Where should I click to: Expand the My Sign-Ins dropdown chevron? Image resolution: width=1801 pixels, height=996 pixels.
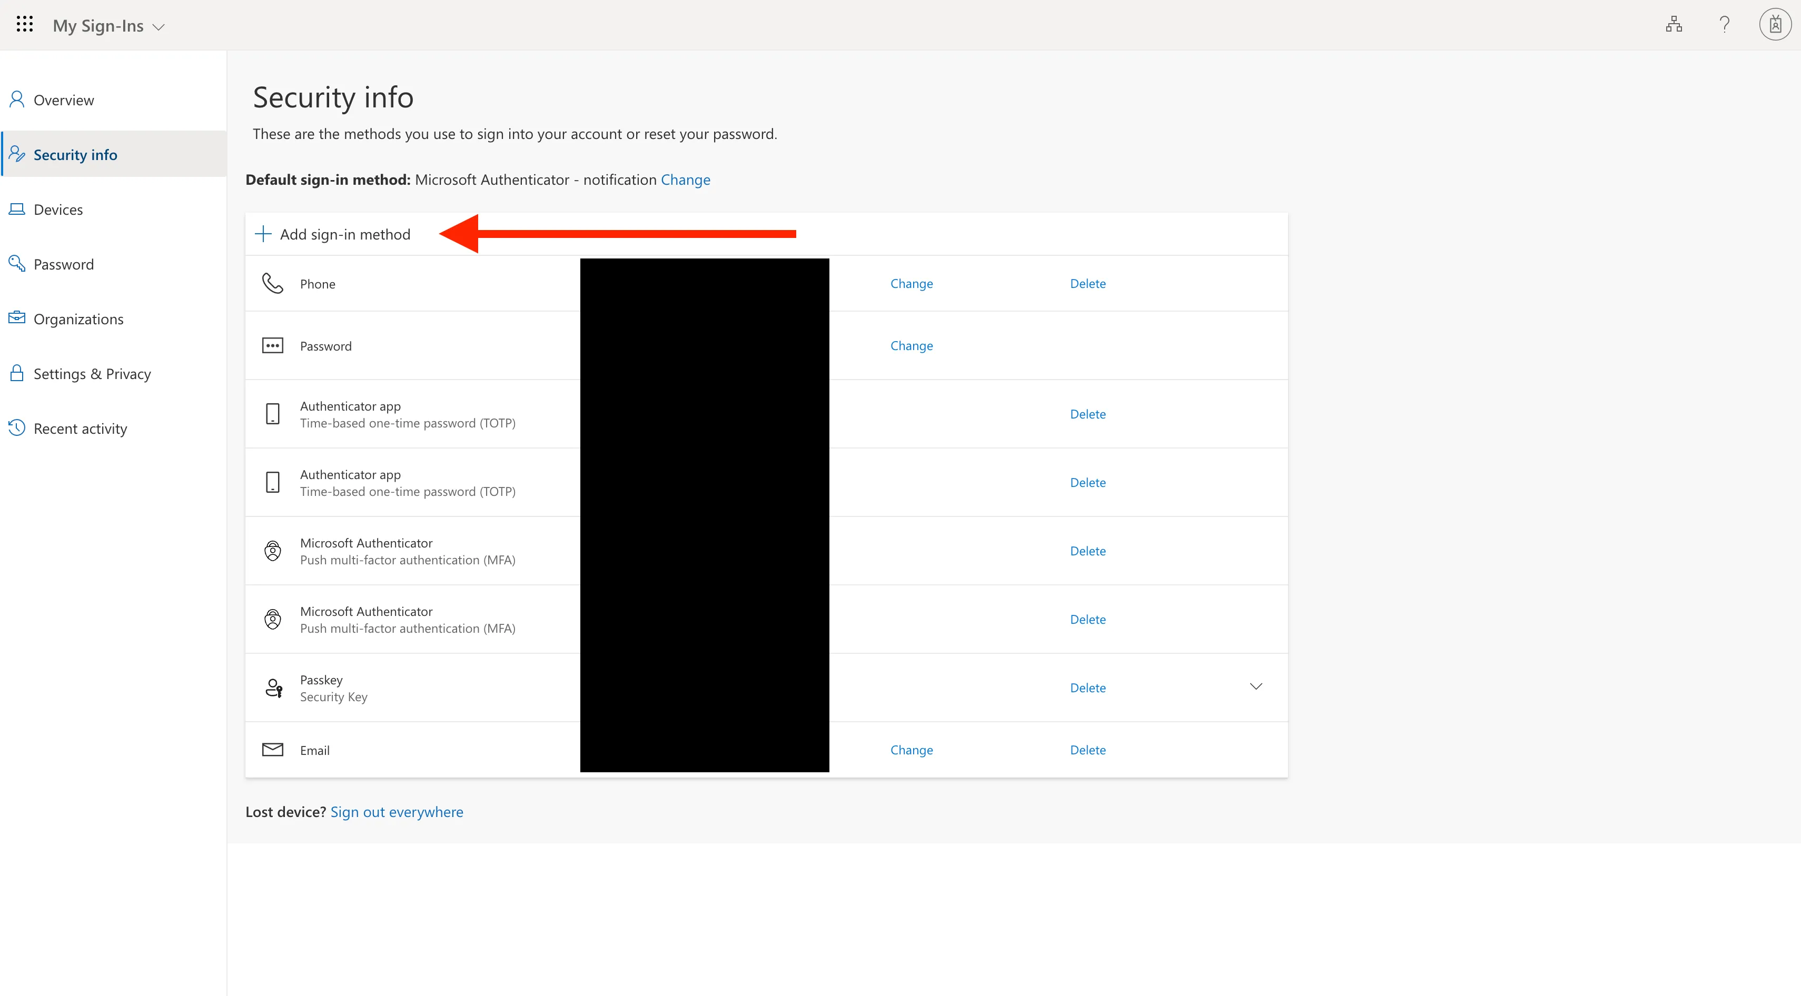[160, 27]
